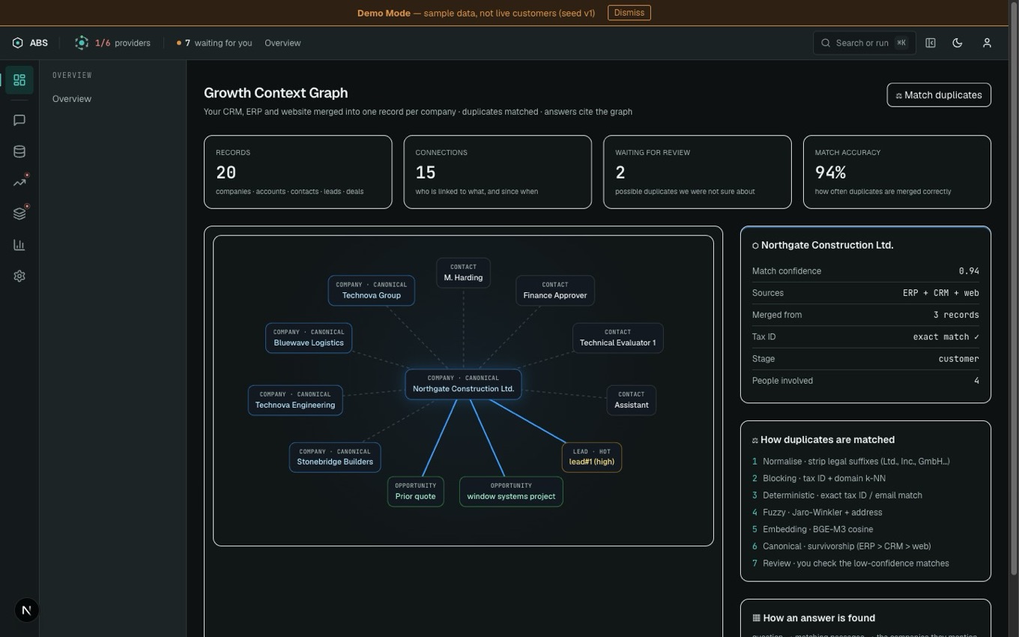Open the overview grid icon in sidebar
This screenshot has width=1019, height=637.
[x=19, y=80]
